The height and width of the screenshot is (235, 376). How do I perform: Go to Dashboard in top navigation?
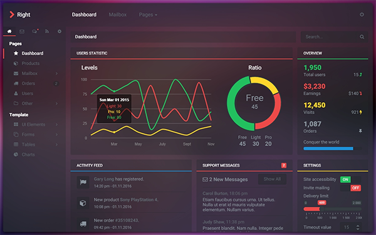[84, 14]
